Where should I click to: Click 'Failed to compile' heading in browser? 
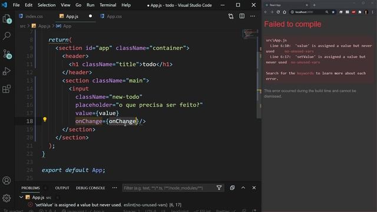tap(292, 24)
